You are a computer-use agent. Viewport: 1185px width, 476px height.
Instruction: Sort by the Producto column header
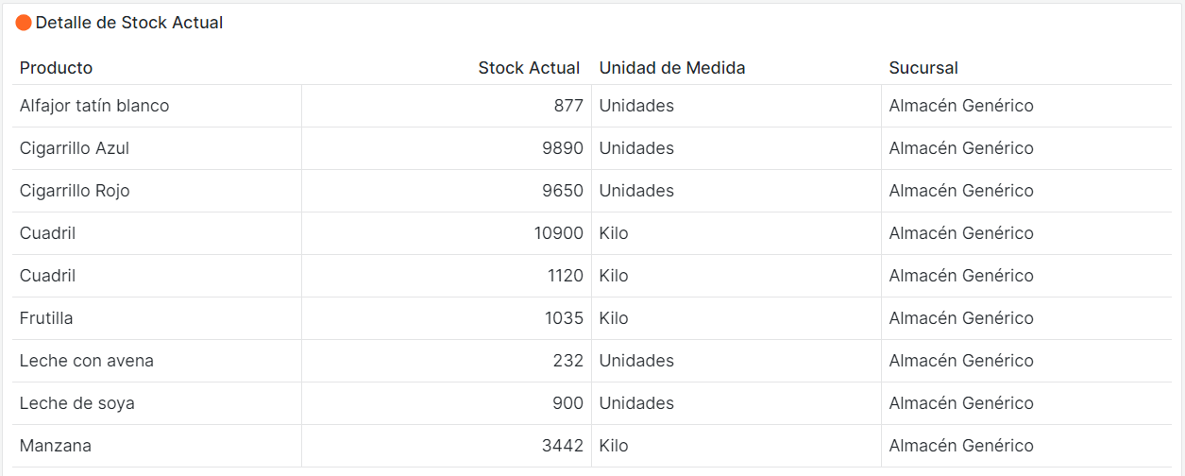coord(57,68)
